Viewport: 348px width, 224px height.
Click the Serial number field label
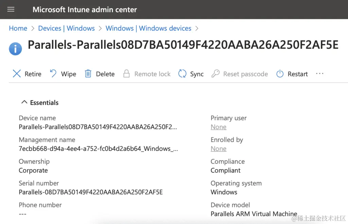(x=39, y=183)
